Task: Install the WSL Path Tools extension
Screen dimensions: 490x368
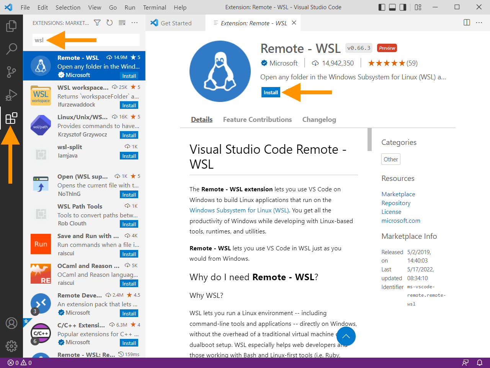Action: pos(129,224)
